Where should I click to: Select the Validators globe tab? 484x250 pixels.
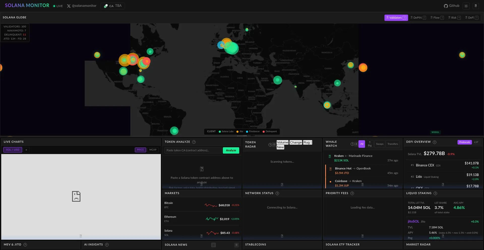point(396,18)
